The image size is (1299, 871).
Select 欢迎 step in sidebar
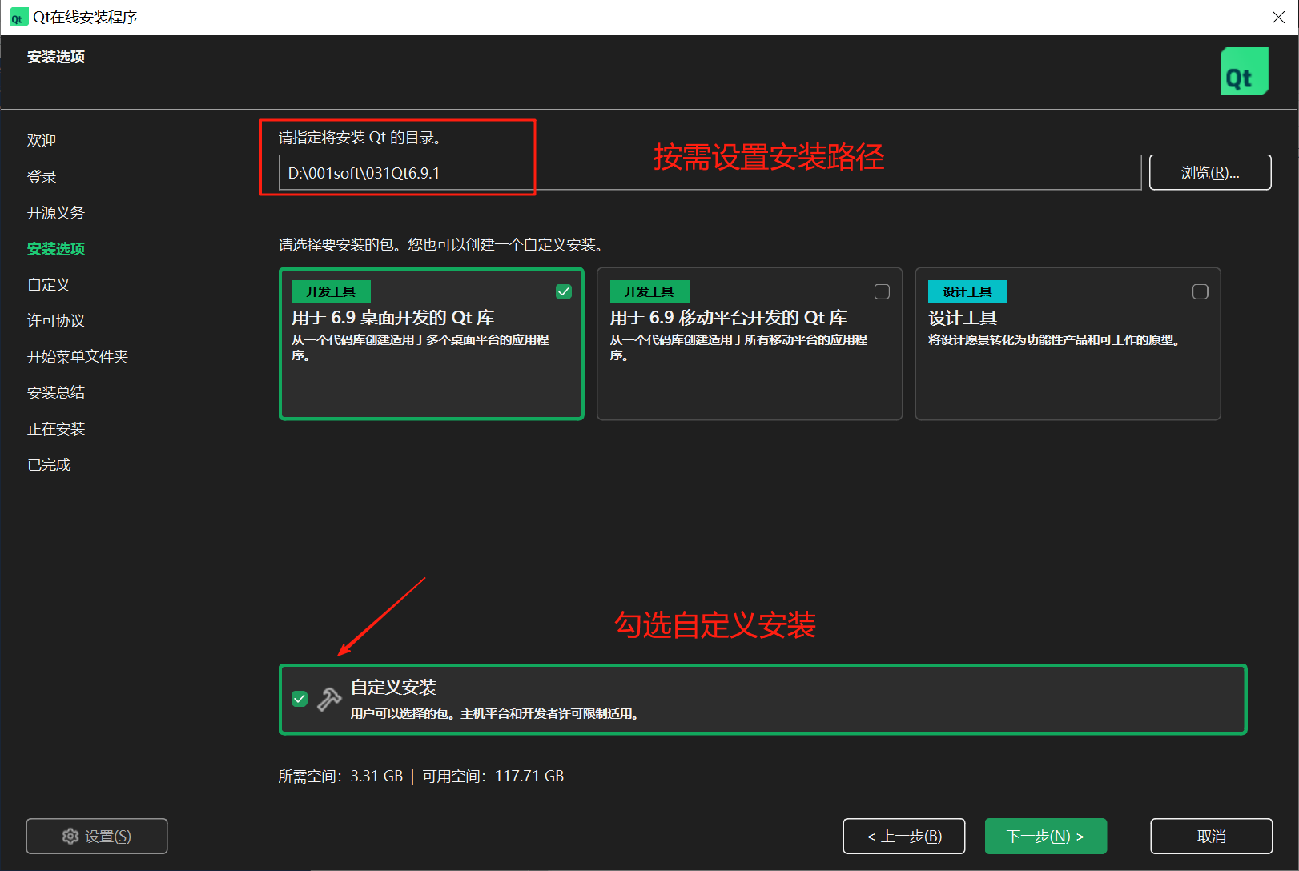click(42, 141)
